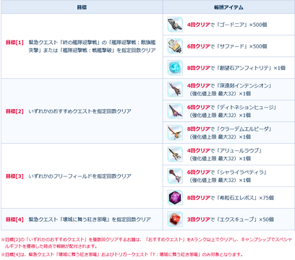Click the 報酬アイテム column header
The width and height of the screenshot is (295, 260).
point(228,7)
